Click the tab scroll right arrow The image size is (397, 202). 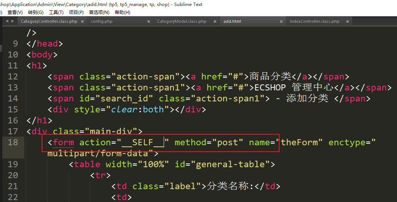12,21
